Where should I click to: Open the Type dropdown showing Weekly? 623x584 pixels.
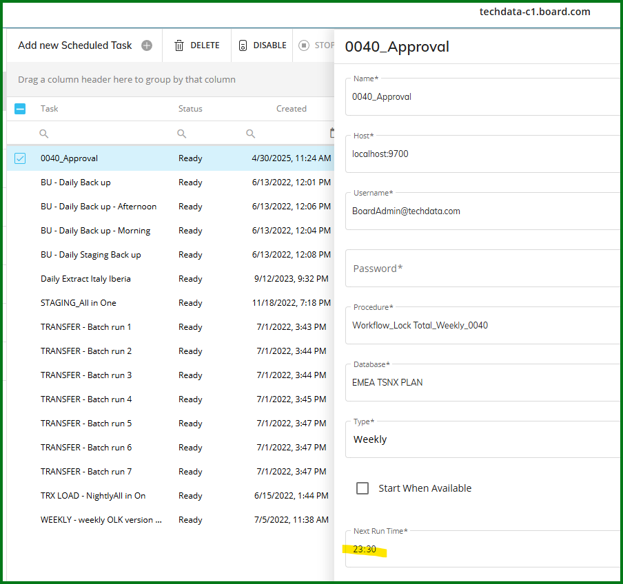(x=482, y=439)
